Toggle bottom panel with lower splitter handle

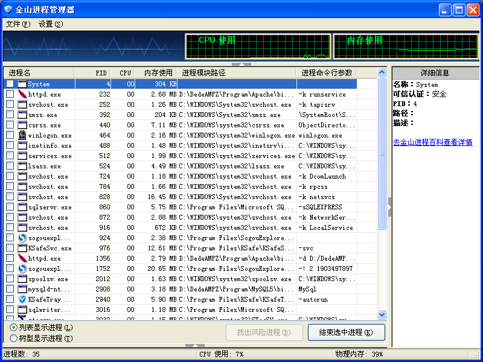click(195, 346)
